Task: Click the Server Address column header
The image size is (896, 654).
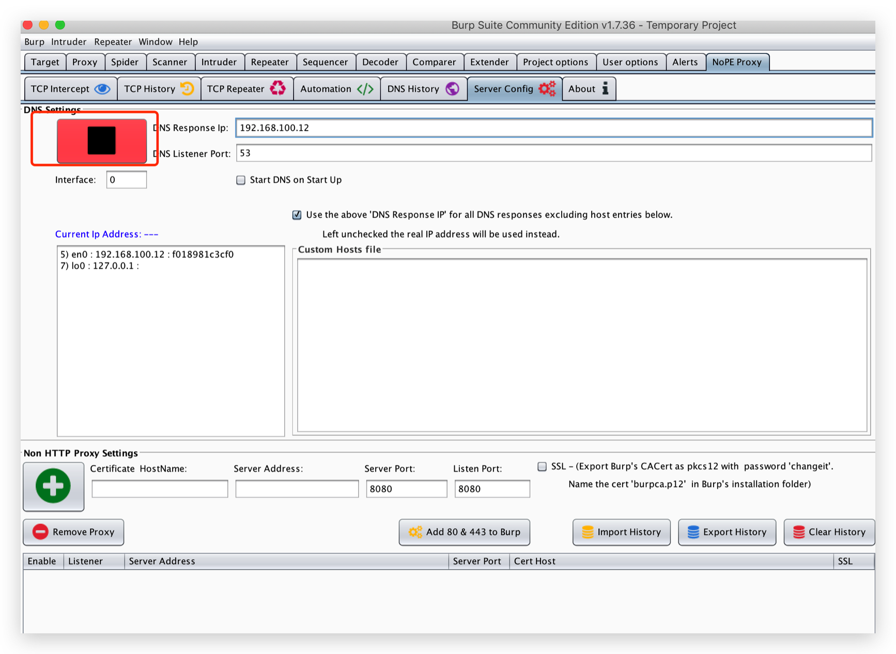Action: tap(287, 562)
